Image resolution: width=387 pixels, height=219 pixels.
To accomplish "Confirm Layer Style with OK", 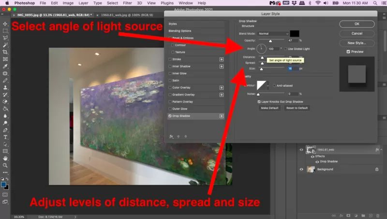I will [357, 24].
